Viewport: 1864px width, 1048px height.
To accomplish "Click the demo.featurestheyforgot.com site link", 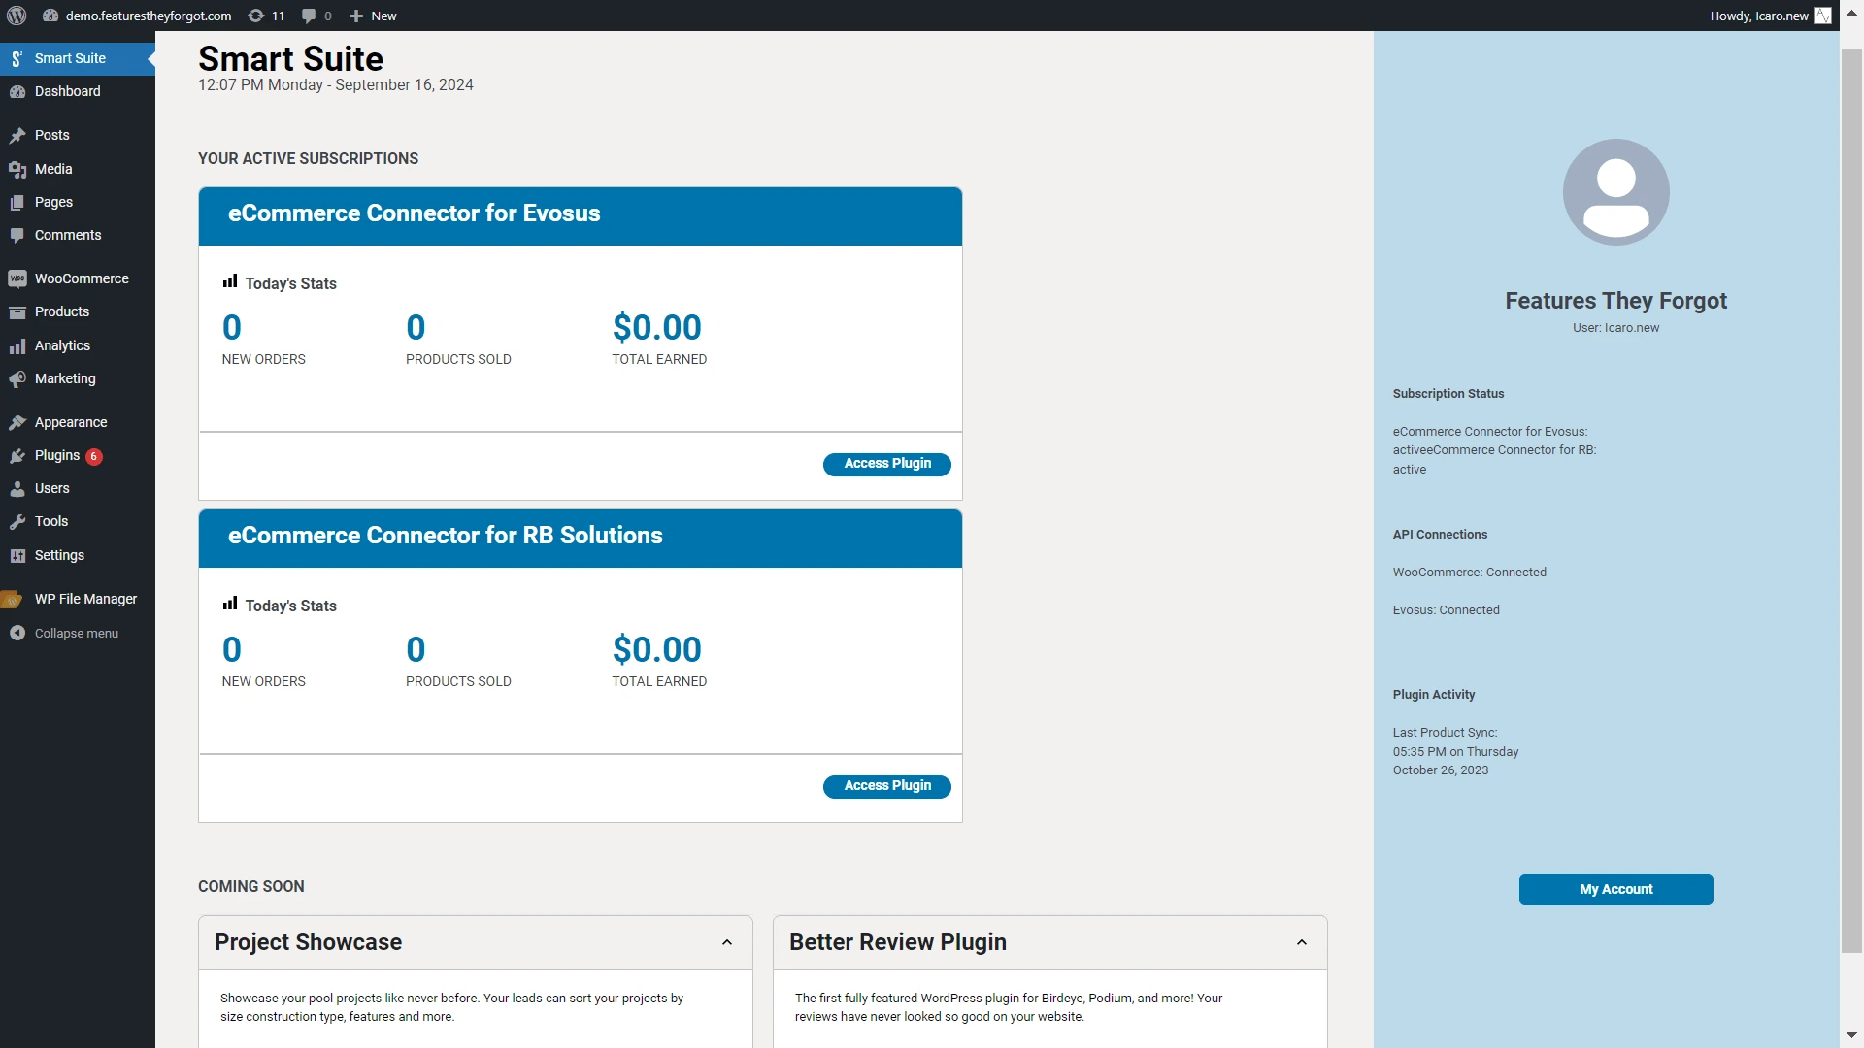I will pyautogui.click(x=148, y=16).
